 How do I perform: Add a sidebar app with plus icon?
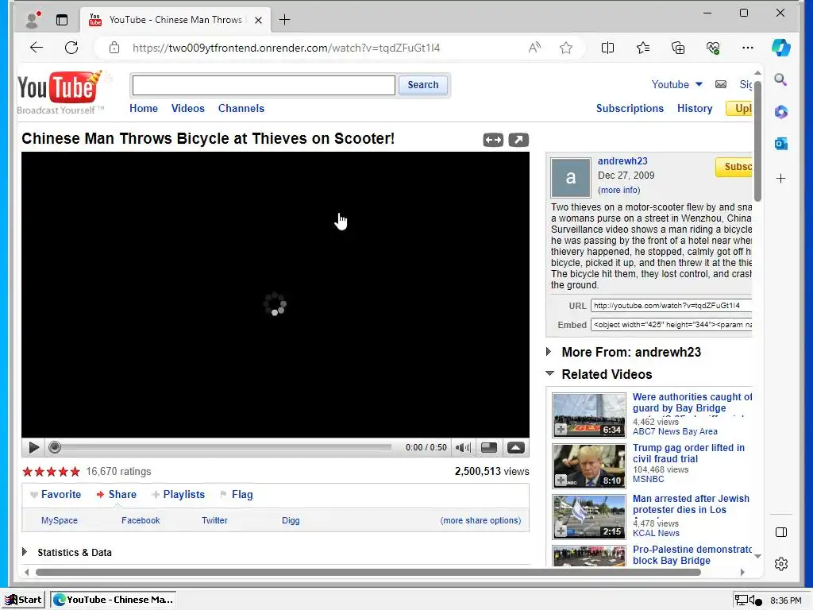(x=781, y=179)
